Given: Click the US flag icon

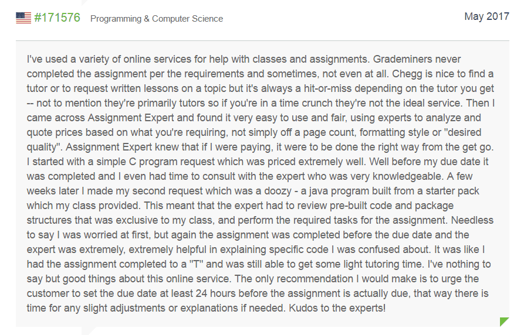Looking at the screenshot, I should pyautogui.click(x=23, y=18).
